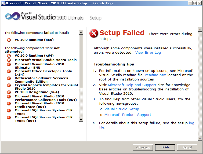Click the large red Setup Failed error icon
Image resolution: width=203 pixels, height=154 pixels.
point(94,33)
